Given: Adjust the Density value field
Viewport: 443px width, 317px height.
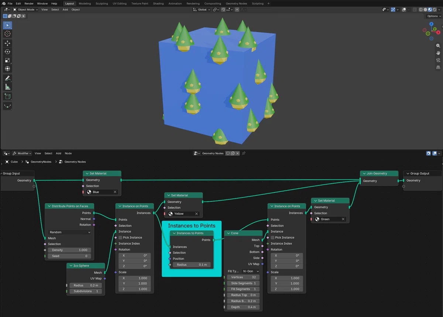Looking at the screenshot, I should click(x=69, y=250).
